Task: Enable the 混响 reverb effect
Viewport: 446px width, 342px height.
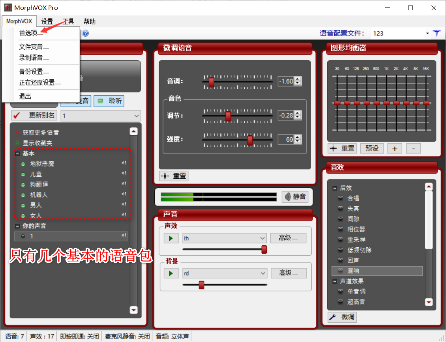Action: pos(340,271)
